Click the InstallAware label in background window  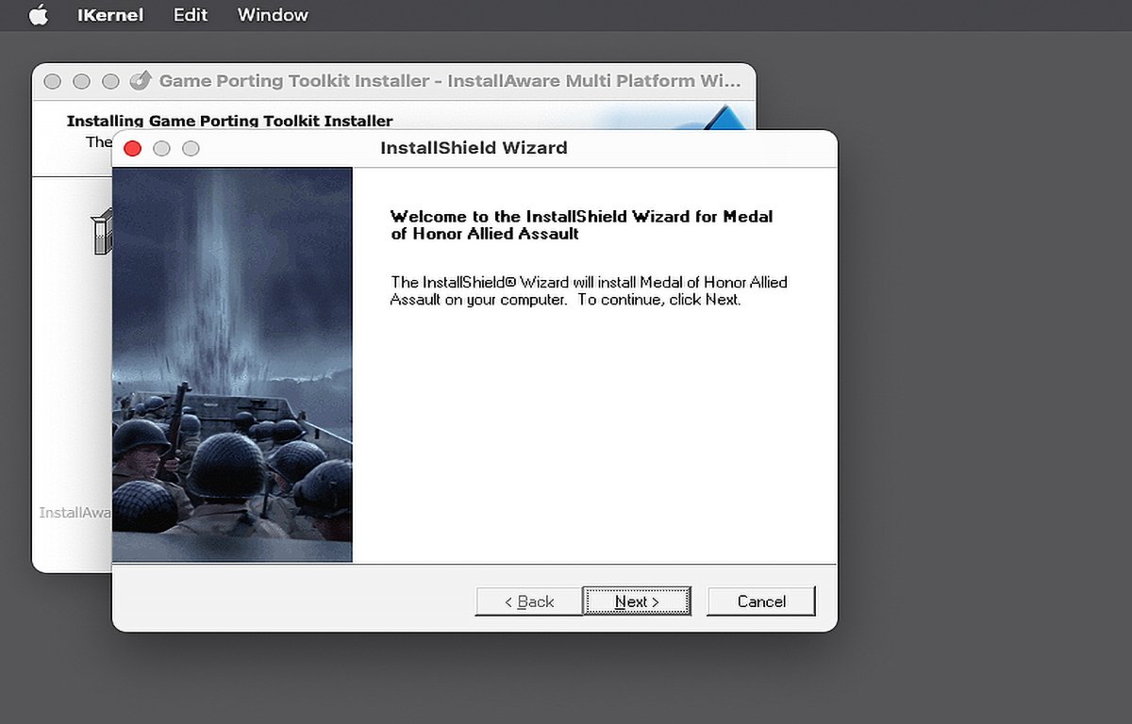(x=74, y=513)
